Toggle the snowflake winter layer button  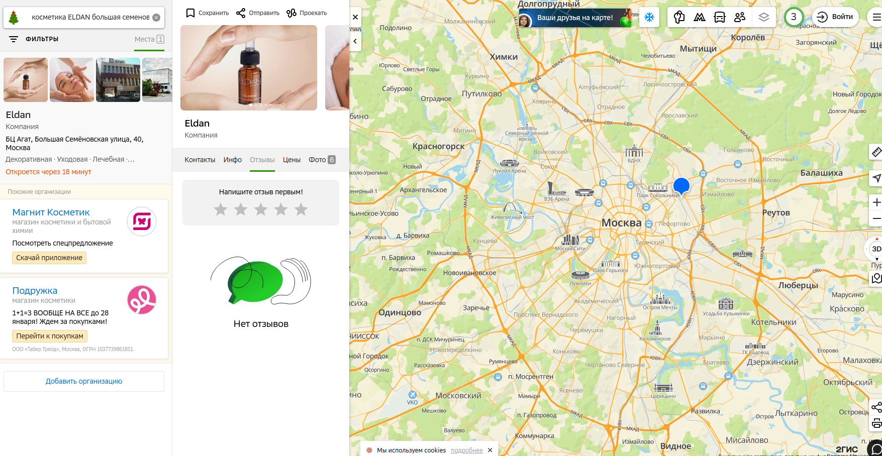tap(649, 18)
